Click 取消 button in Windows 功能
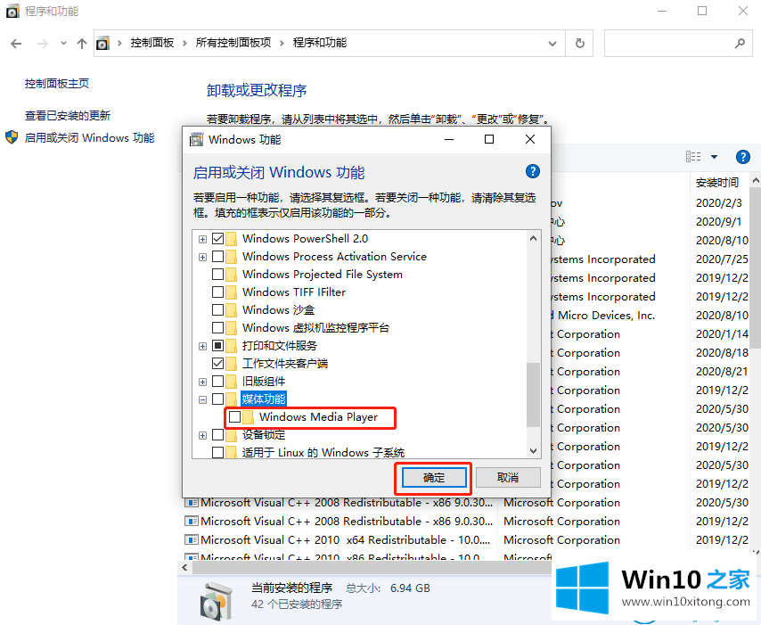Viewport: 761px width, 625px height. click(508, 478)
